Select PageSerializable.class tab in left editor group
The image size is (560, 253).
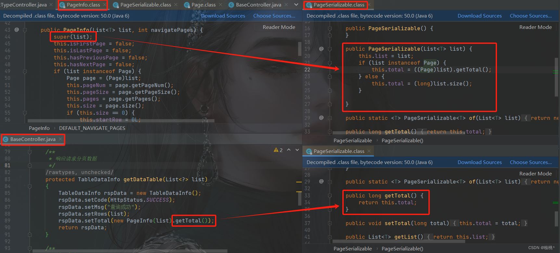pos(146,5)
